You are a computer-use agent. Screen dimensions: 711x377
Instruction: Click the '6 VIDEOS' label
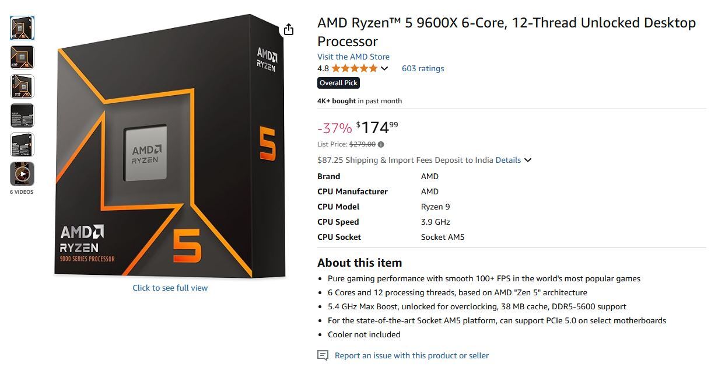22,192
